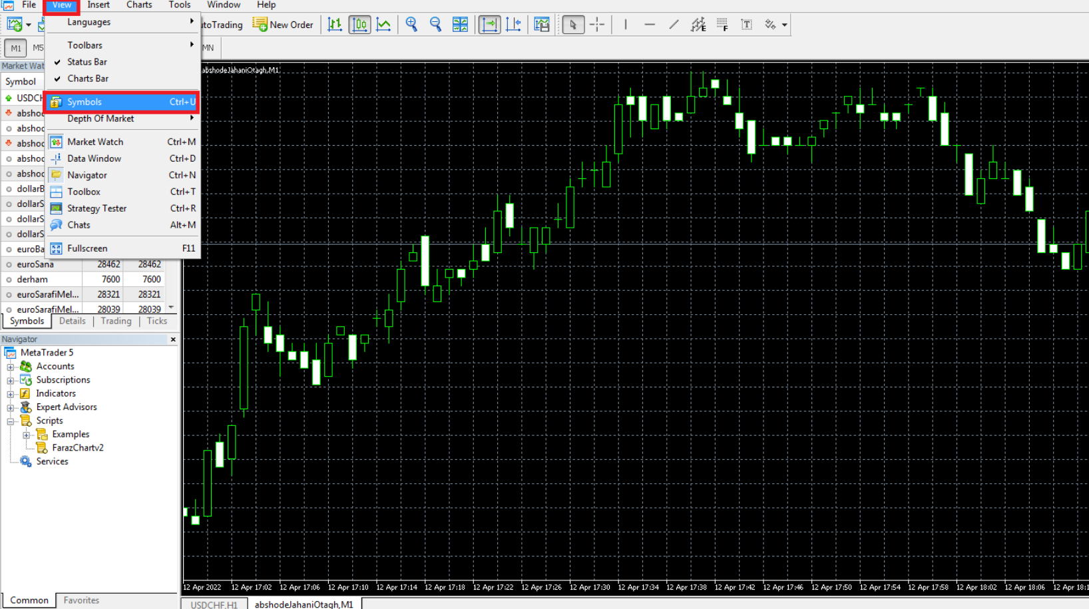
Task: Select the line chart icon
Action: pos(384,25)
